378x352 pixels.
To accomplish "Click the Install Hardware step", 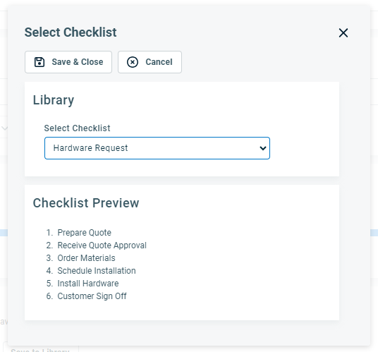I will 87,284.
